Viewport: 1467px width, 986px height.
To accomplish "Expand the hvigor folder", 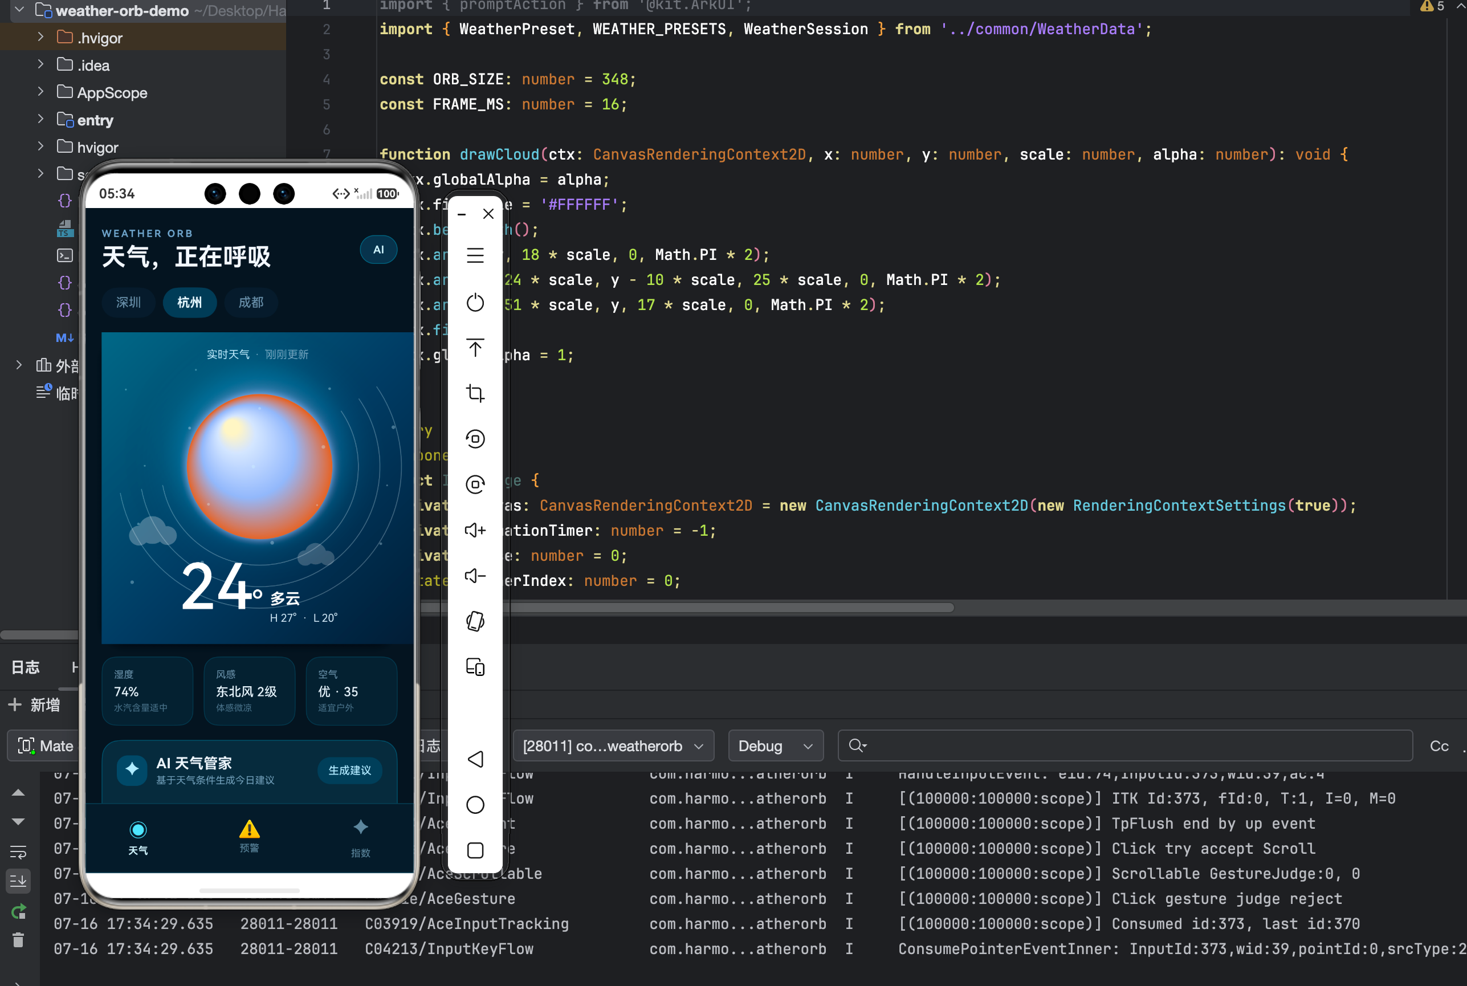I will point(41,146).
